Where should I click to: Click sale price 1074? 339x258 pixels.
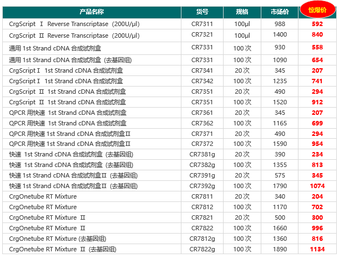point(317,186)
